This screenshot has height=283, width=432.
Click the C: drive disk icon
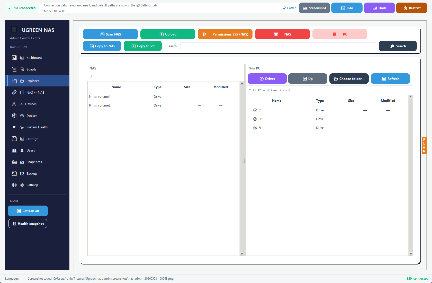click(x=255, y=110)
